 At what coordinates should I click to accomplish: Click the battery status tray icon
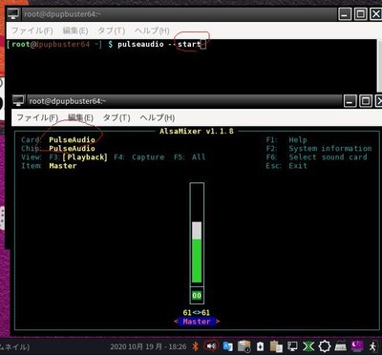pos(261,346)
